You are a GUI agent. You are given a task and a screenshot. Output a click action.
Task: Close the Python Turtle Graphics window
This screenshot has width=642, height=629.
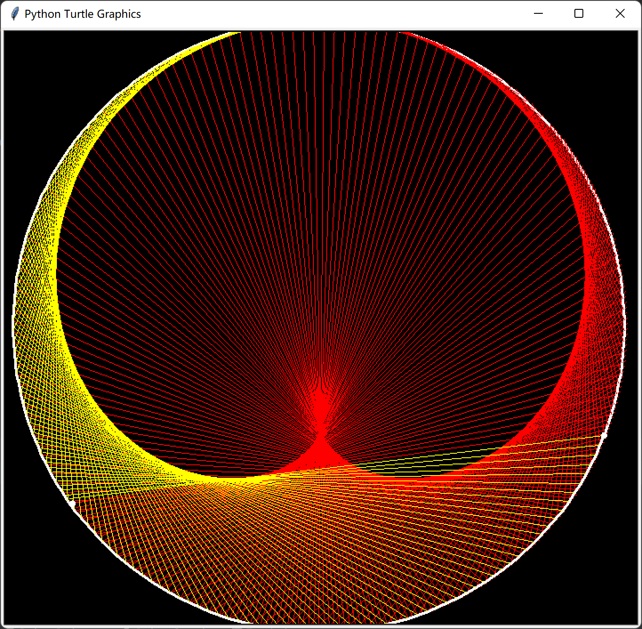click(620, 14)
